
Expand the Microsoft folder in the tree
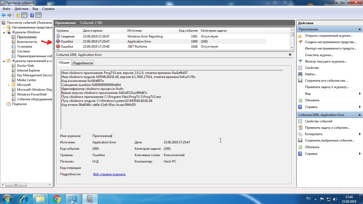pos(9,85)
